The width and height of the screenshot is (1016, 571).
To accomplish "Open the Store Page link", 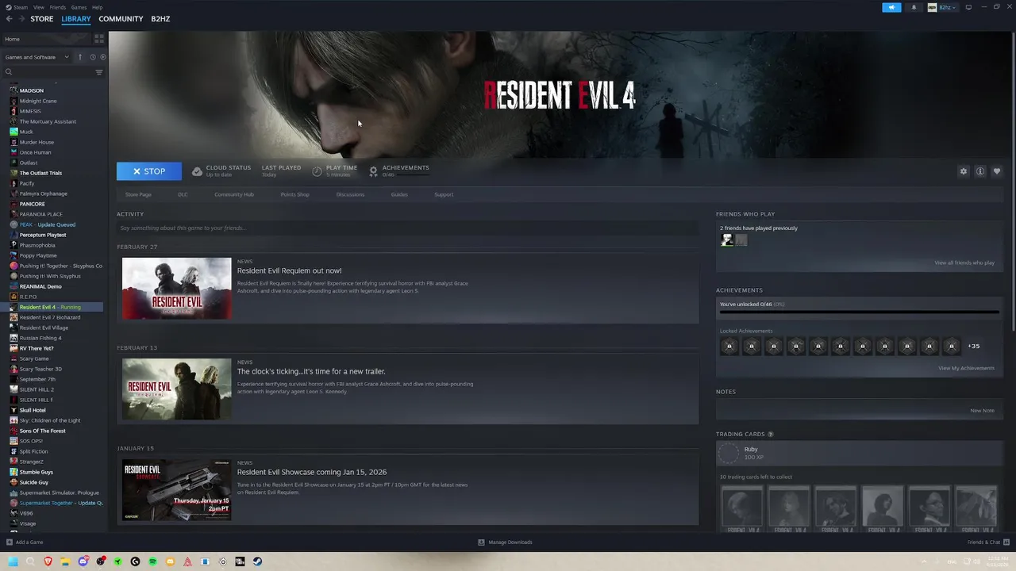I will [138, 194].
